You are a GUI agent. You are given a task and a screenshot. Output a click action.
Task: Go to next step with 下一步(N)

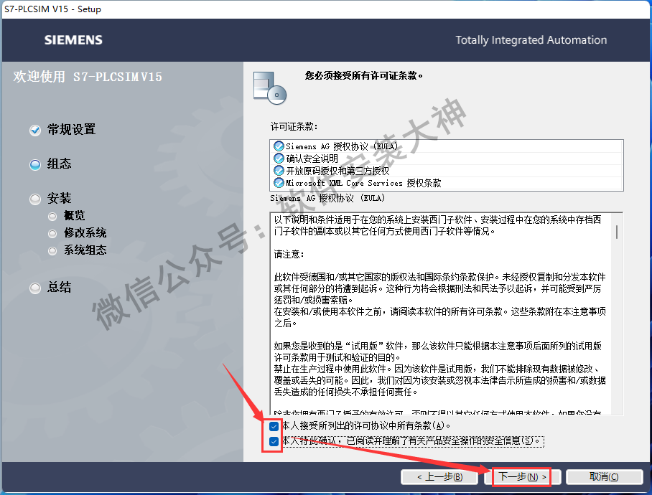coord(522,477)
